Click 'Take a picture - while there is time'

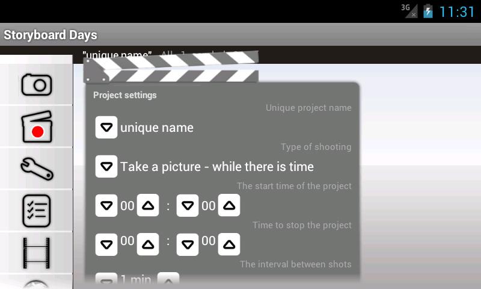[x=217, y=167]
